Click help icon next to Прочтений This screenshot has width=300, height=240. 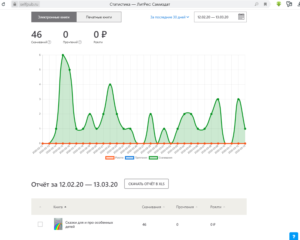pos(80,42)
